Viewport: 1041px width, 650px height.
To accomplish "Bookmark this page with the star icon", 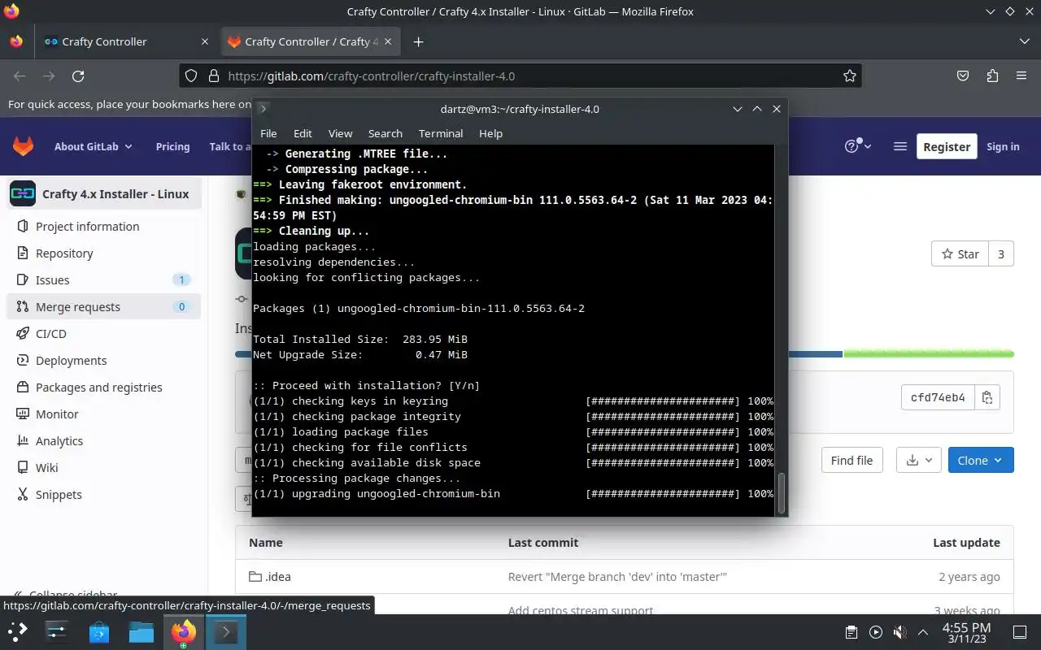I will [850, 76].
